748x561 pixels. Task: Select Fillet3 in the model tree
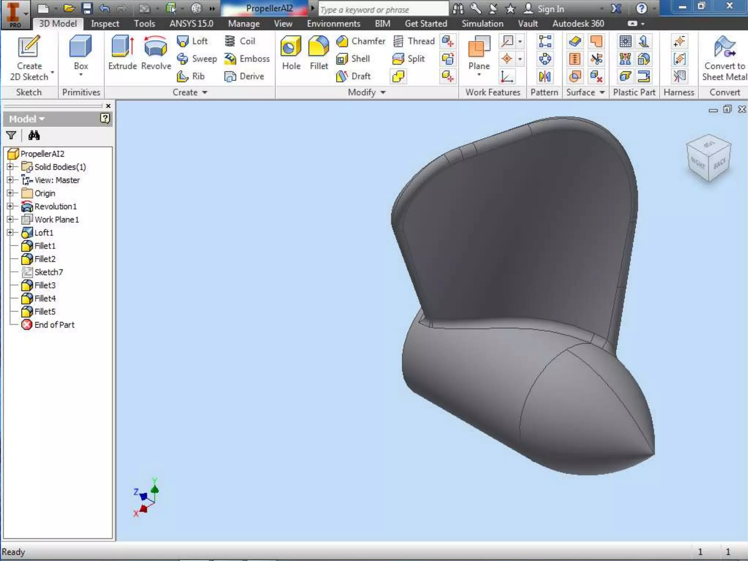point(45,285)
